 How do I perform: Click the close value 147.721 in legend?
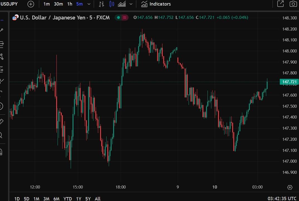click(207, 17)
